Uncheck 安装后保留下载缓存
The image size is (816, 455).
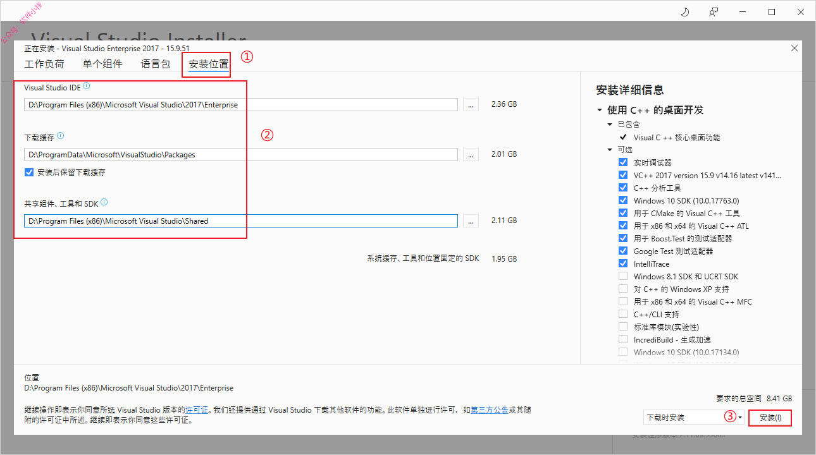pos(29,172)
